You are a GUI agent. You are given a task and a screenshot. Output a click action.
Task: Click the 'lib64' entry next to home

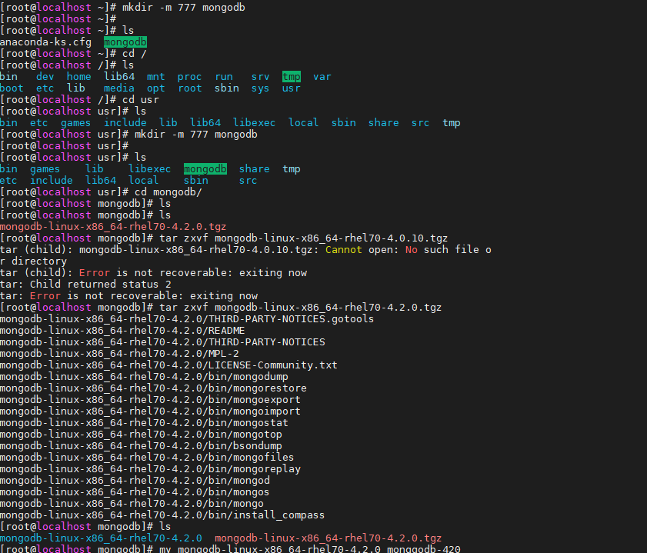118,77
